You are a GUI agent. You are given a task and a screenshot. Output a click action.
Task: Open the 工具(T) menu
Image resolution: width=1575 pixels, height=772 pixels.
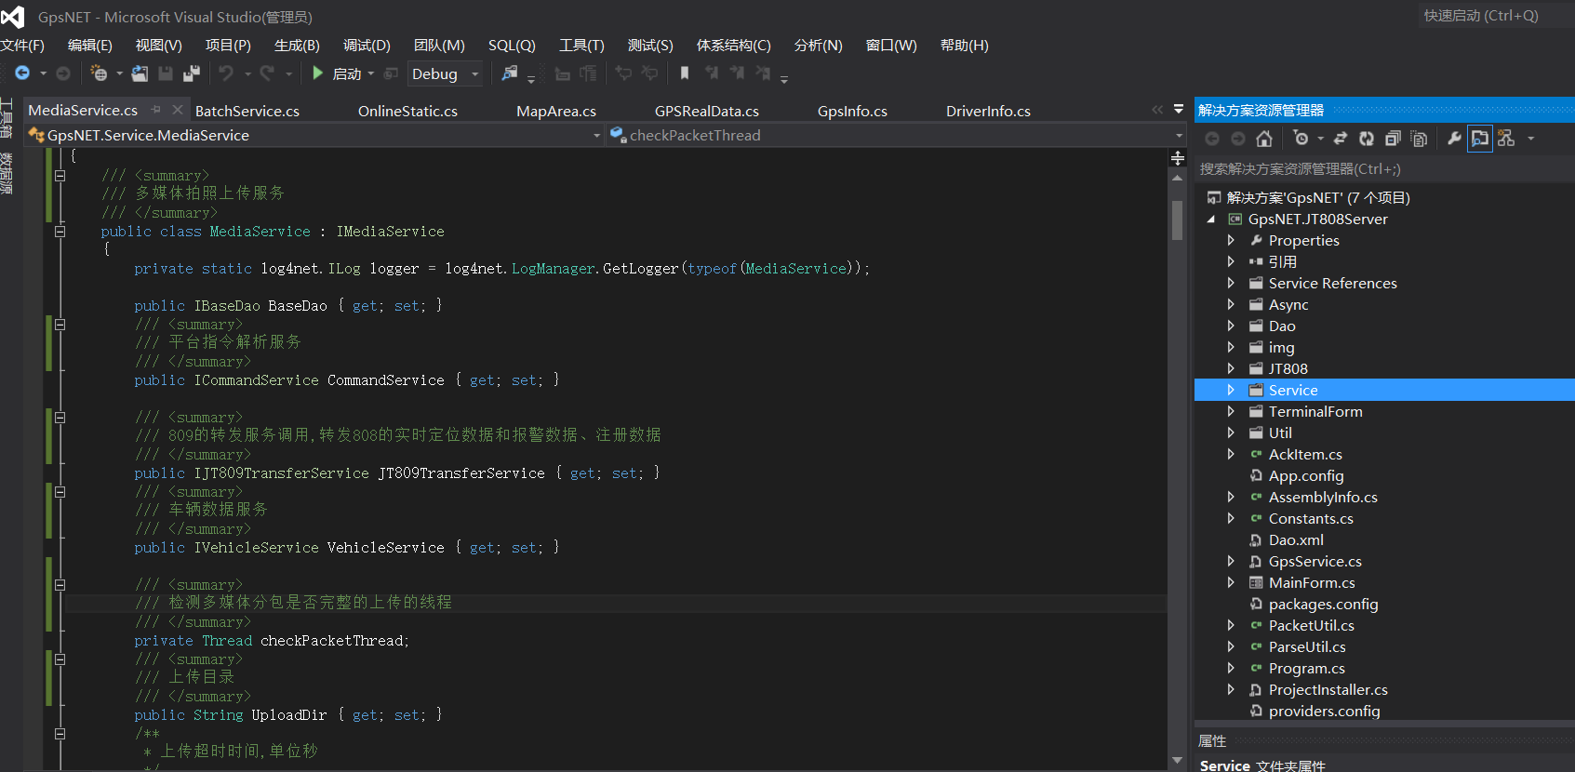(x=581, y=45)
